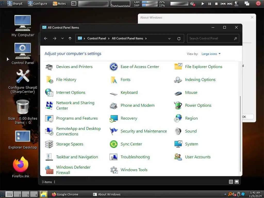Open the SharpE menu in top bar
The width and height of the screenshot is (264, 198).
click(x=15, y=4)
